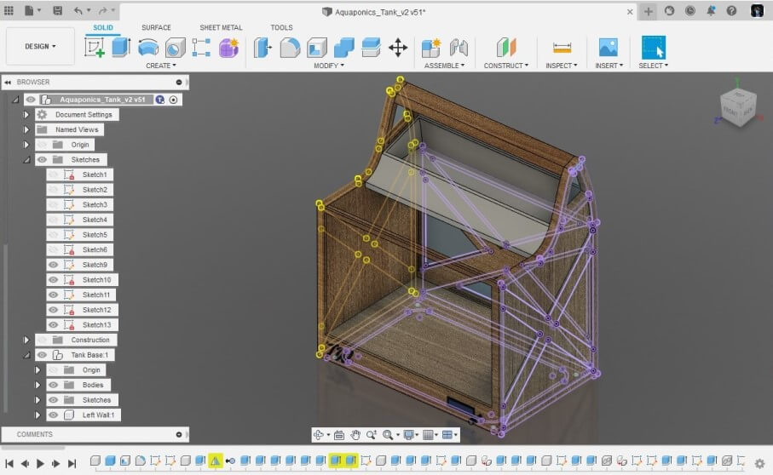Hide the Sketches folder
Viewport: 773px width, 475px height.
[42, 159]
